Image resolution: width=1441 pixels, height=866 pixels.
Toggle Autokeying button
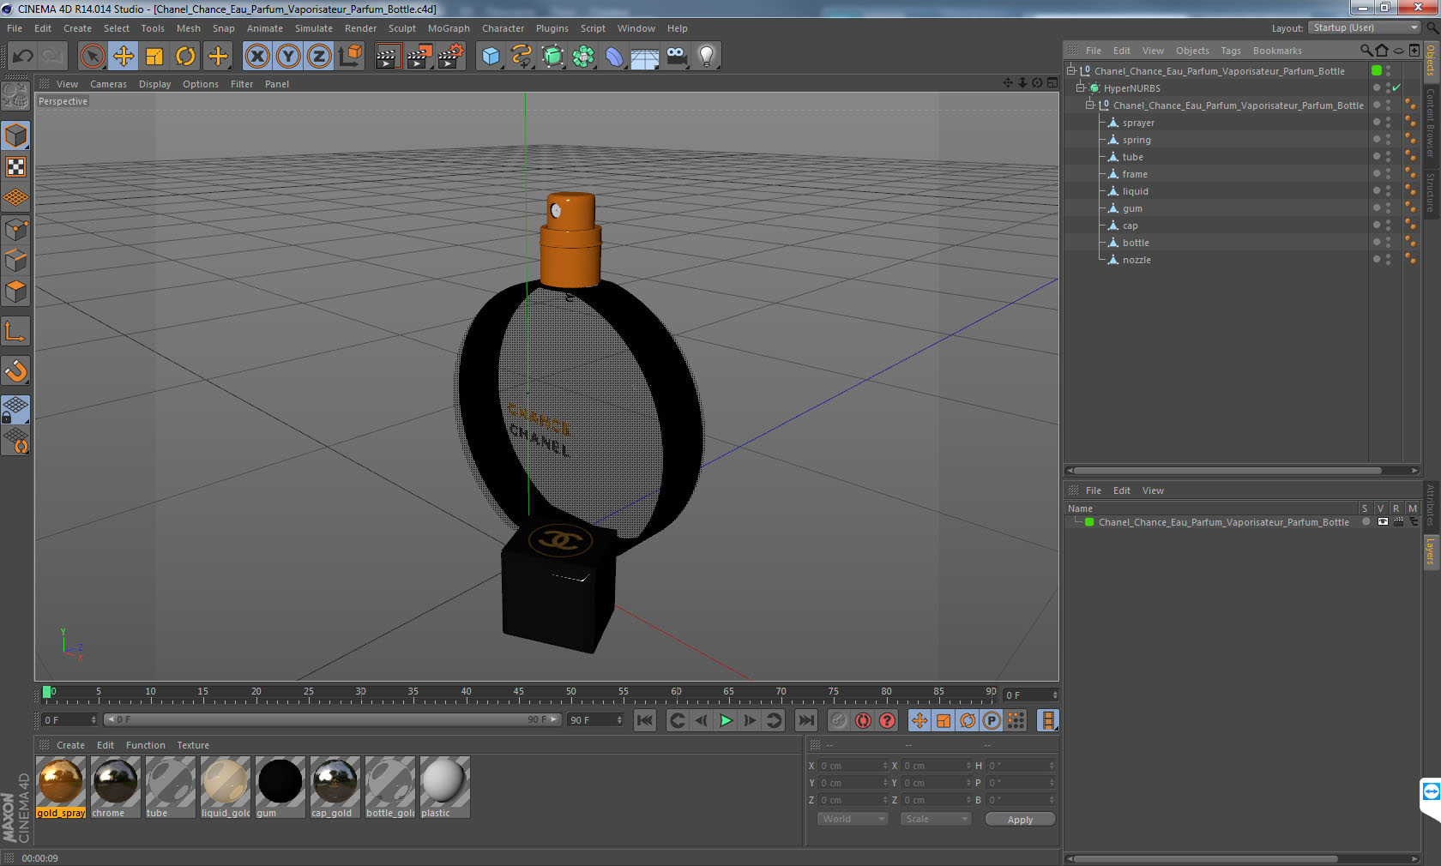pos(863,720)
